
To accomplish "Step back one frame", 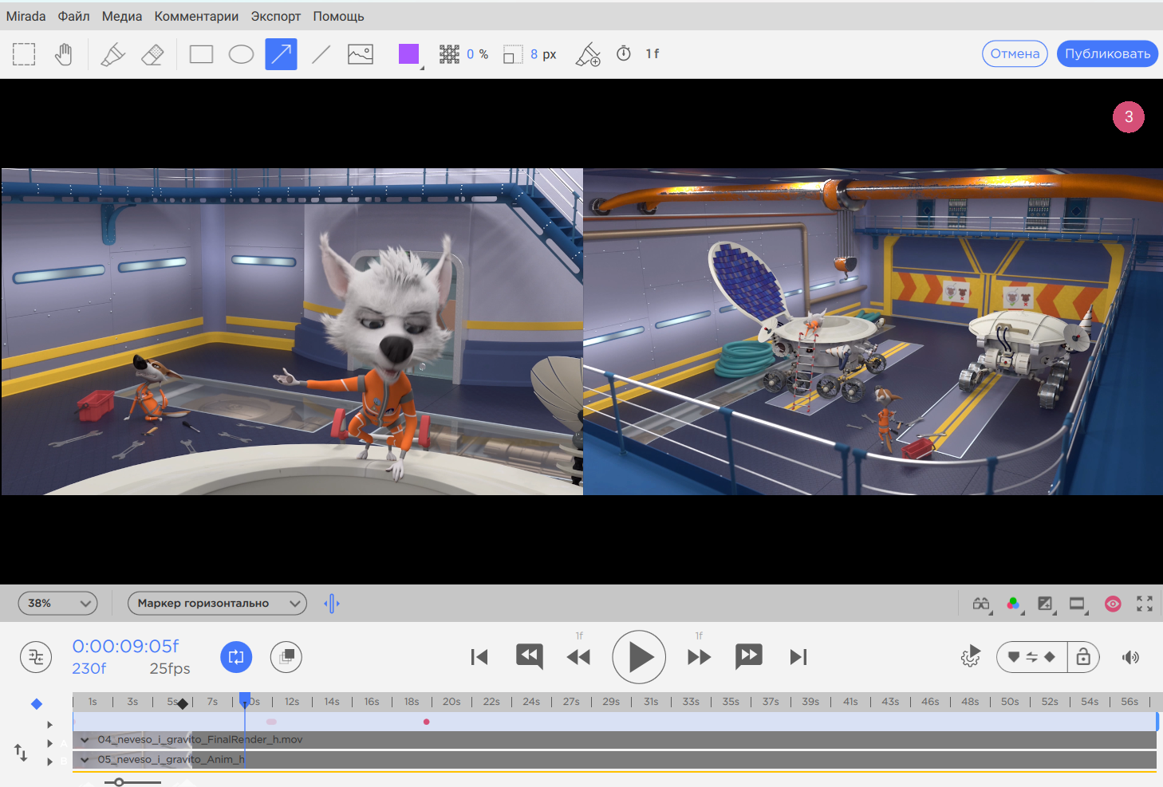I will pos(578,657).
